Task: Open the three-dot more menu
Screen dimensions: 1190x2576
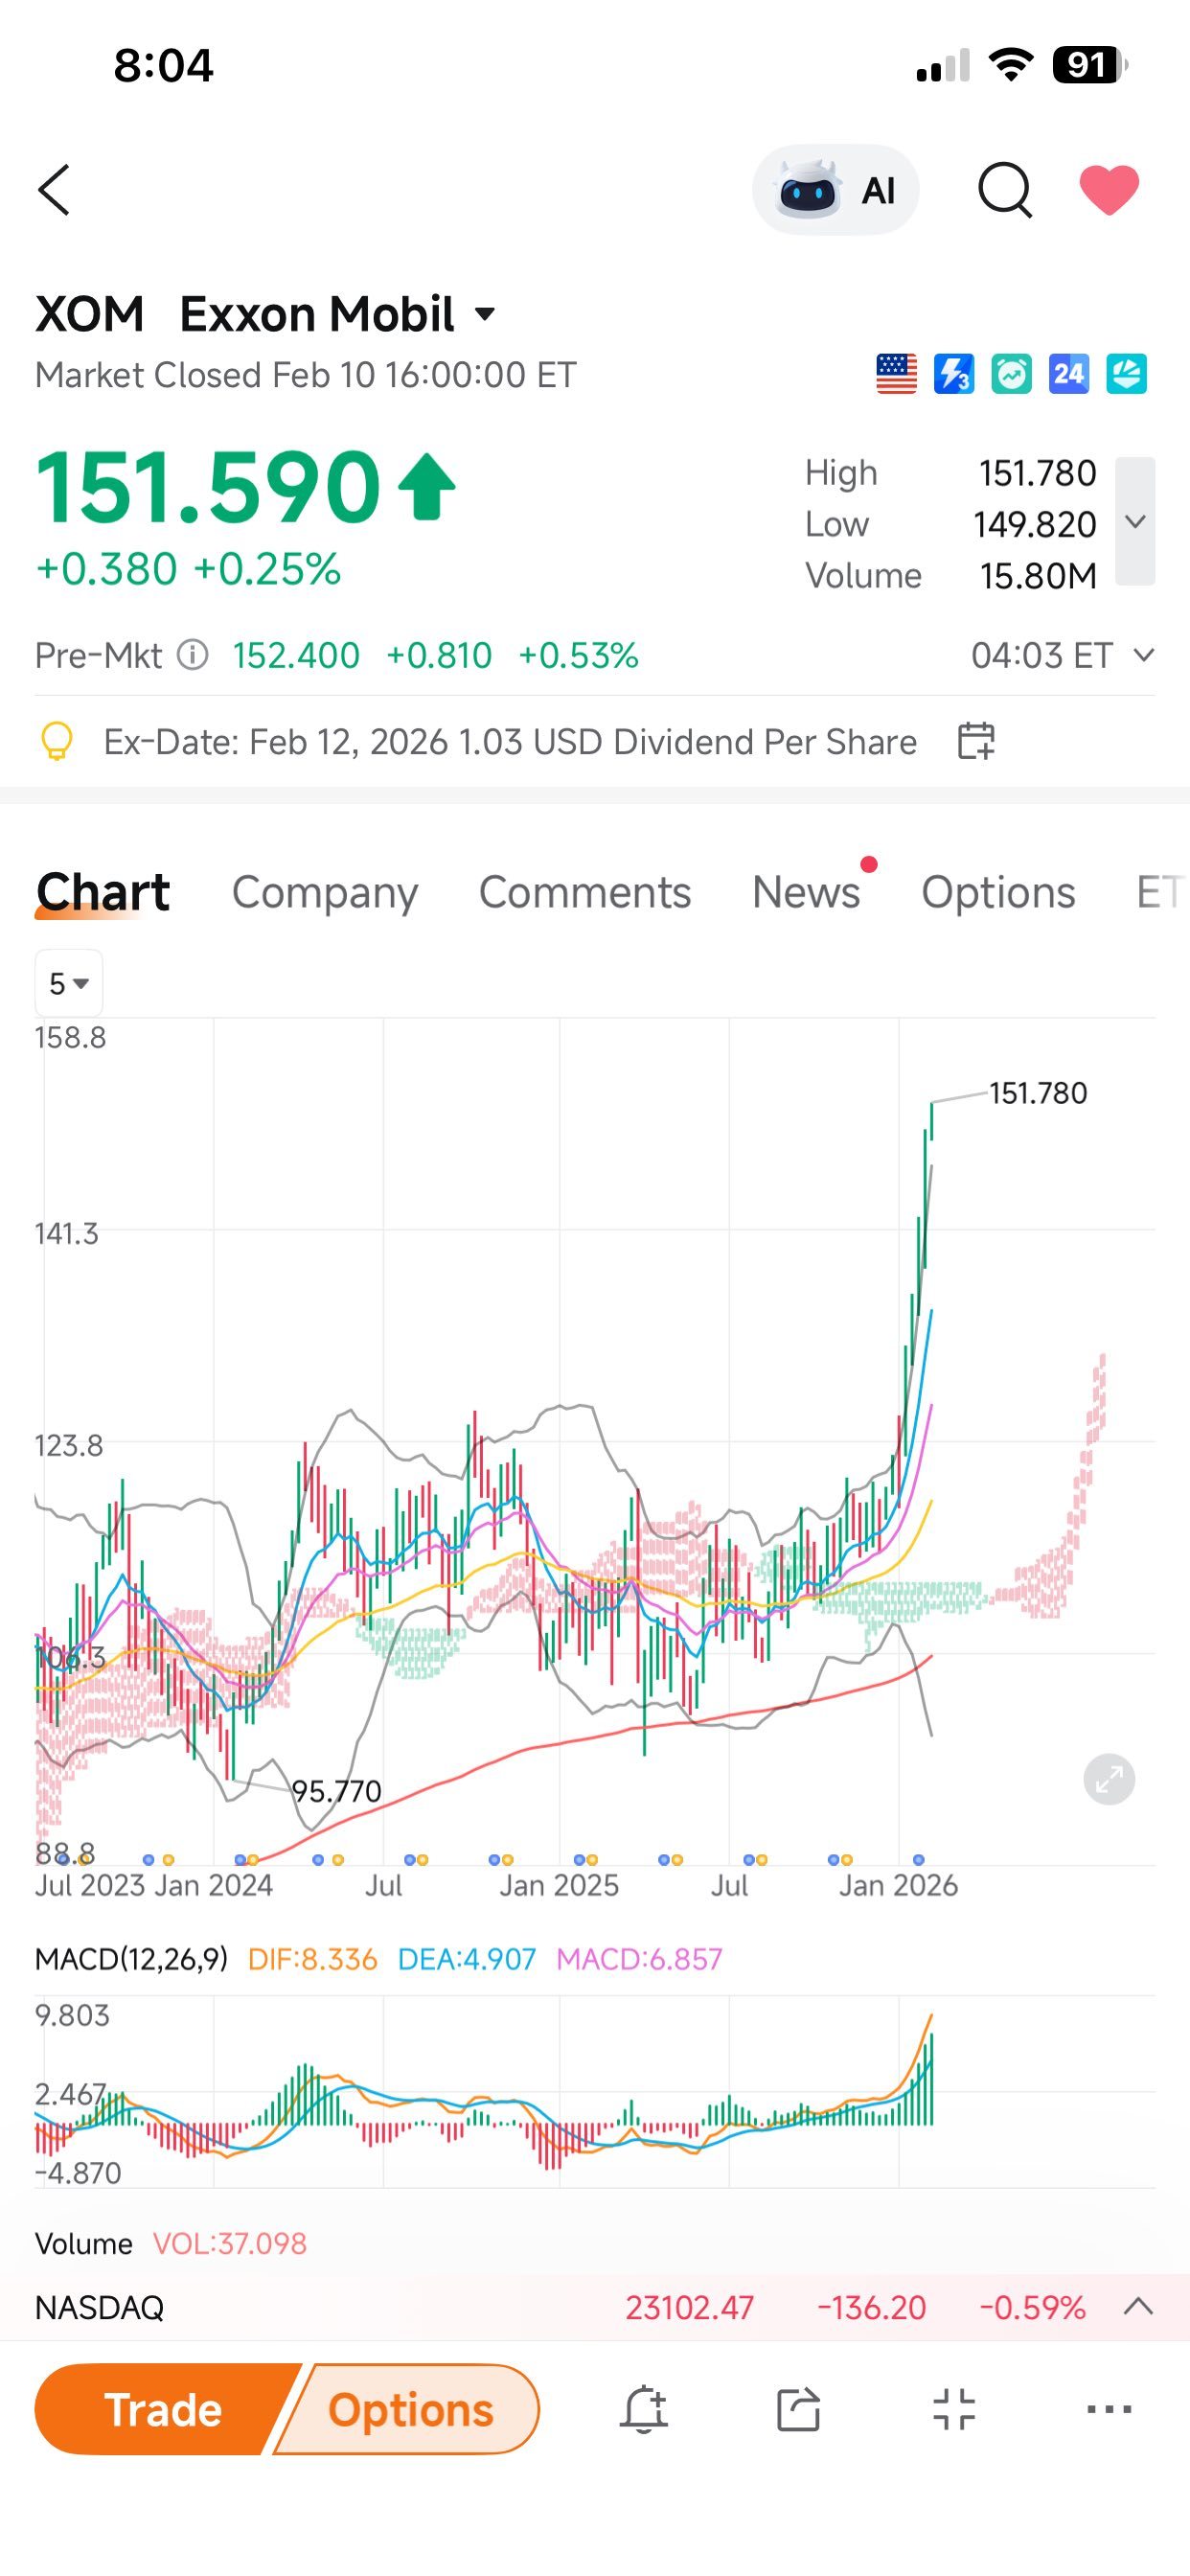Action: coord(1109,2409)
